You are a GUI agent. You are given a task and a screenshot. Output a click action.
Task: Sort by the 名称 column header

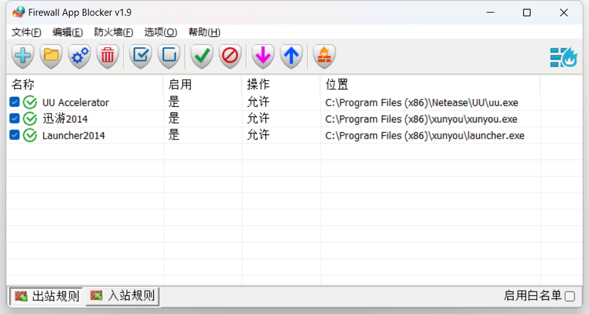85,85
